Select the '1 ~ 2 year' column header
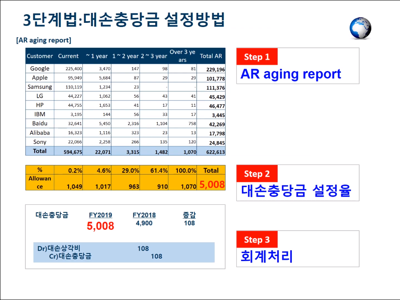 tap(126, 56)
